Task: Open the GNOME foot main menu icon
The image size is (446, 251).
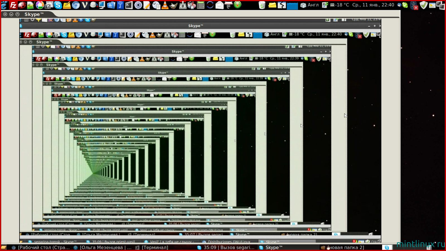Action: click(x=4, y=5)
